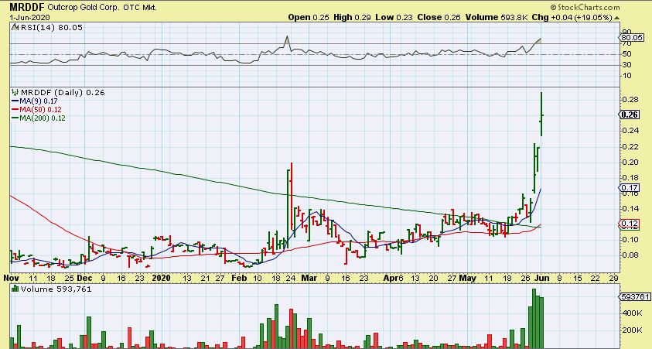Click the May month label on the date axis

point(468,278)
